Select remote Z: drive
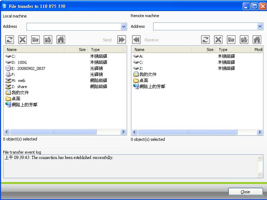This screenshot has height=200, width=267. pos(138,68)
